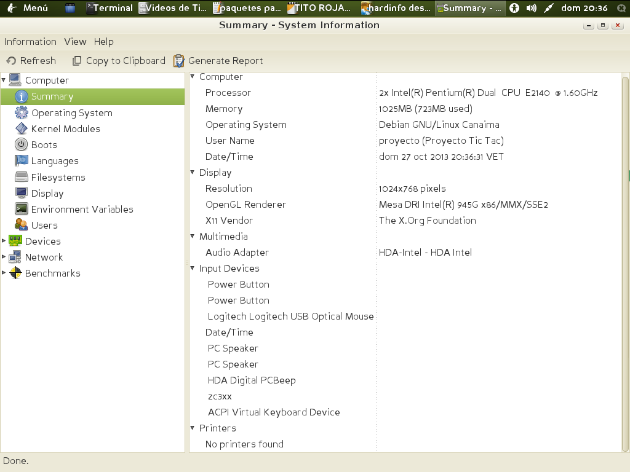Open the View menu
Image resolution: width=630 pixels, height=472 pixels.
75,42
